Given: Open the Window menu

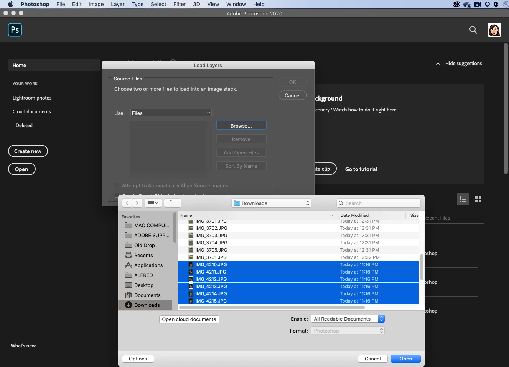Looking at the screenshot, I should coord(236,4).
